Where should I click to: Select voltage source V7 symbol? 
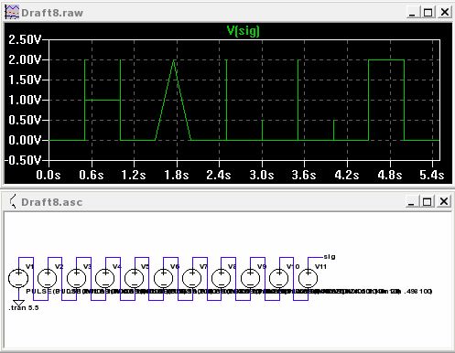[192, 278]
